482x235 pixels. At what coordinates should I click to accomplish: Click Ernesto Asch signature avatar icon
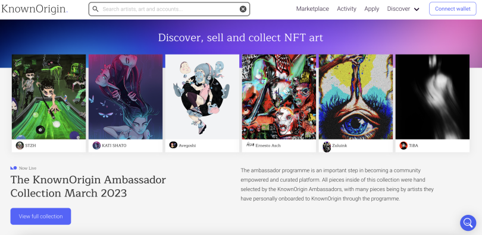[250, 144]
